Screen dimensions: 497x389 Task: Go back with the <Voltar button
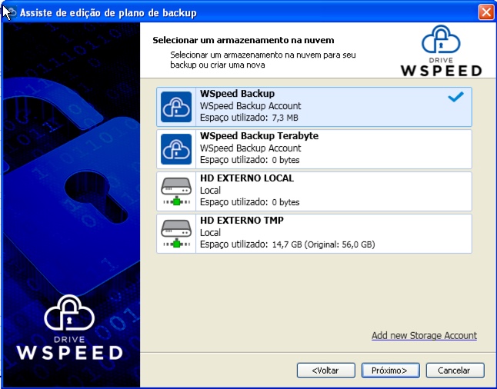point(326,371)
